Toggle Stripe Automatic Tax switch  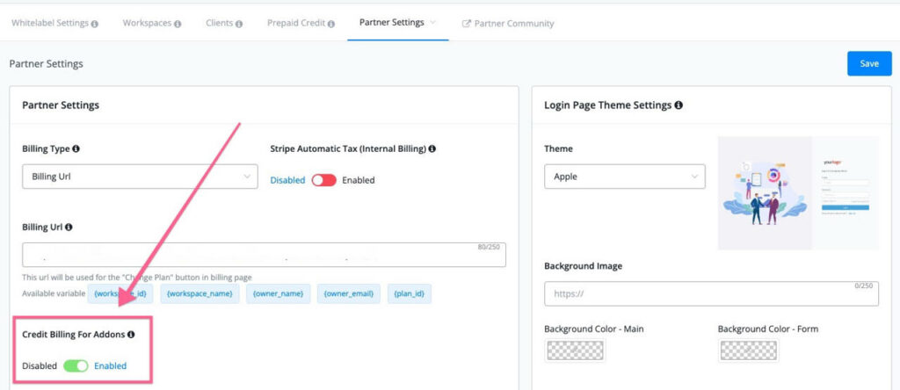click(x=323, y=180)
